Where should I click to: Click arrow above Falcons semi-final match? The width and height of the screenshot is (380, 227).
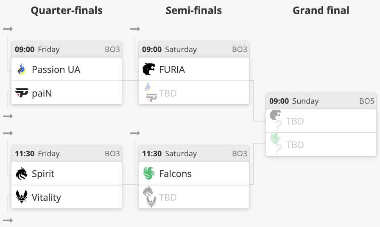click(x=135, y=133)
